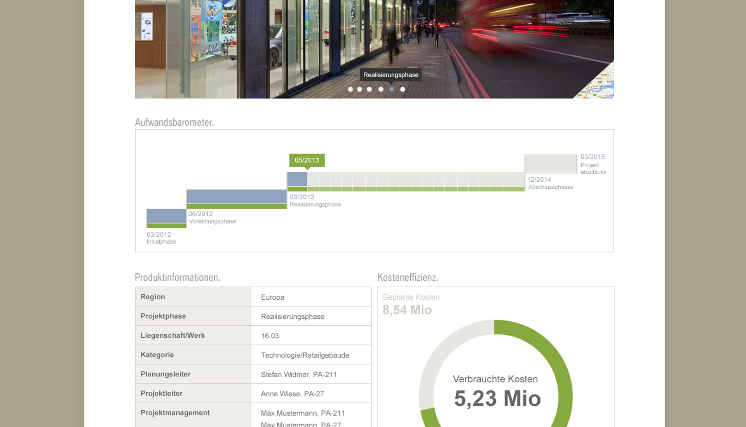Click the Realisierungsphase tooltip on the slideshow
This screenshot has height=427, width=746.
pos(391,75)
